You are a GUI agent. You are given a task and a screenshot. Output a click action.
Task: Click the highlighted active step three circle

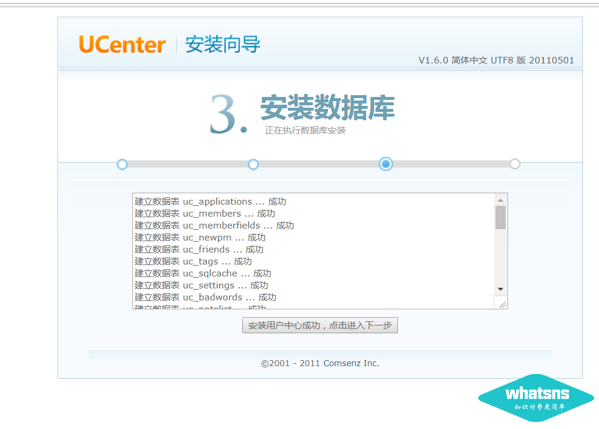tap(386, 164)
